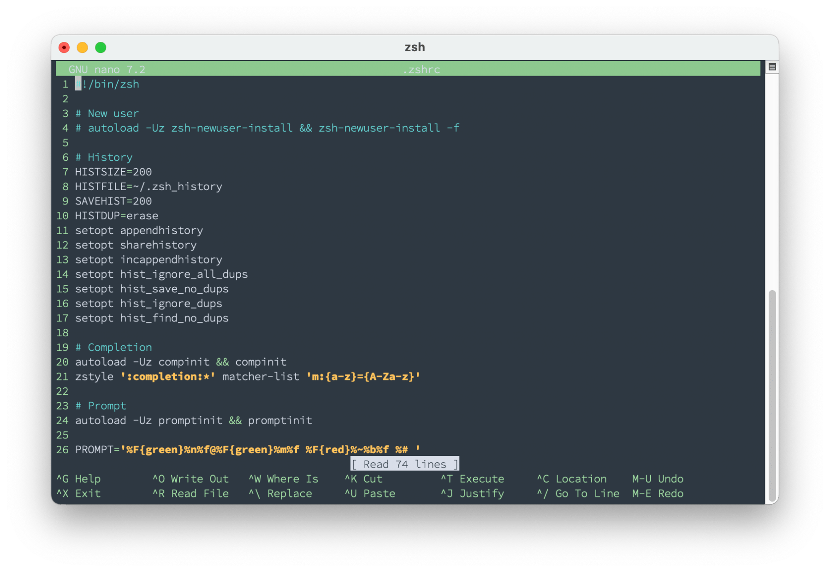Screen dimensions: 830x572
Task: Click the ^\ Replace shortcut
Action: pyautogui.click(x=280, y=494)
